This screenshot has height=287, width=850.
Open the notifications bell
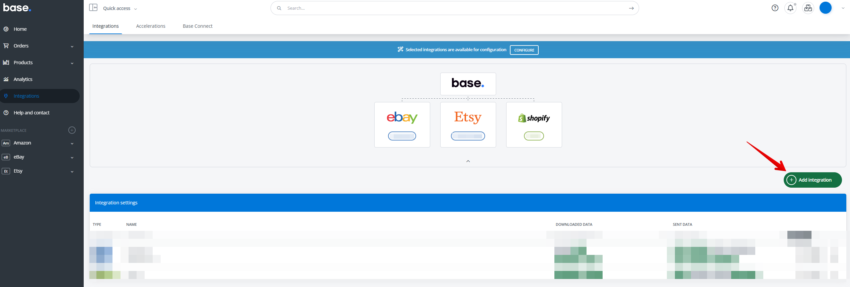790,8
